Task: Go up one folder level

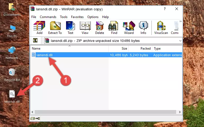Action: pos(35,40)
